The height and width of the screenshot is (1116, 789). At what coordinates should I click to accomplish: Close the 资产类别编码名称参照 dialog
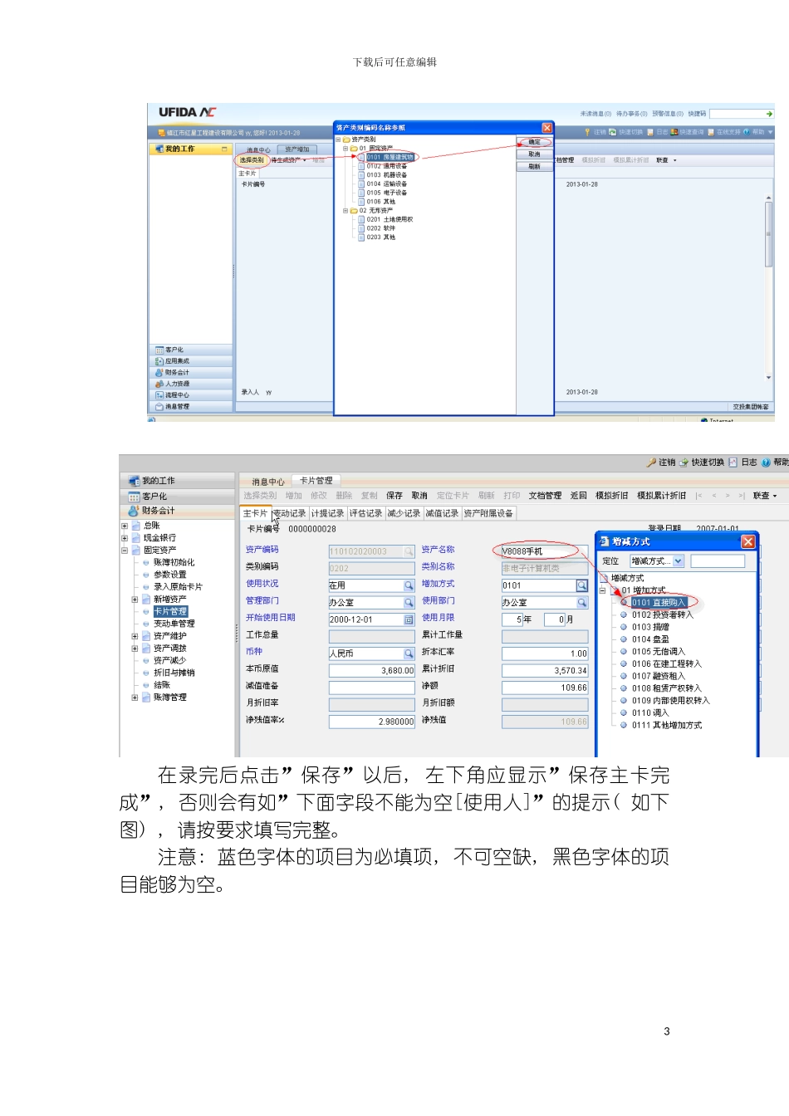(547, 128)
